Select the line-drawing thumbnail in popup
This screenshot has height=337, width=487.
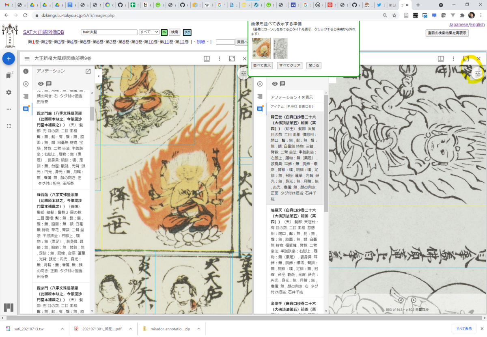[280, 48]
